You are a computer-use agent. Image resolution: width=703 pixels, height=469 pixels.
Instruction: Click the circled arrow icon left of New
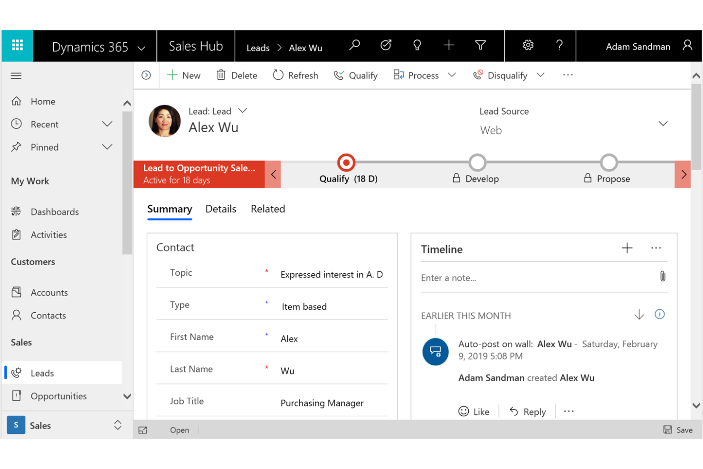point(146,75)
